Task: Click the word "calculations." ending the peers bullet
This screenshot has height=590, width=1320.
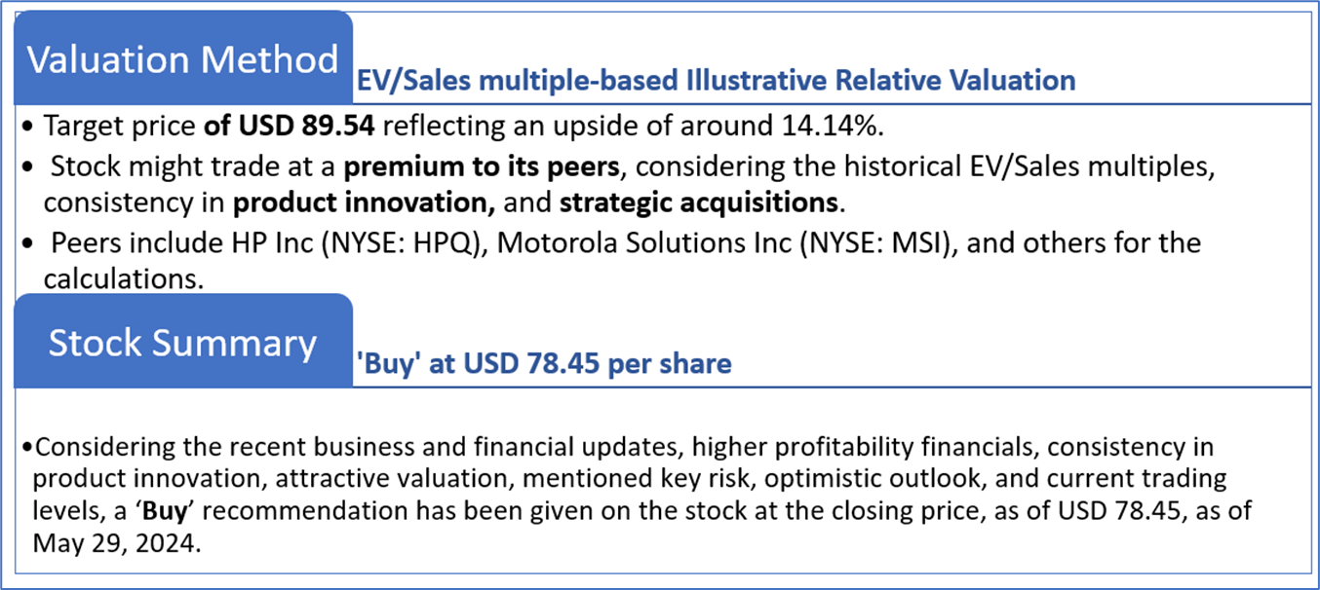Action: coord(124,279)
